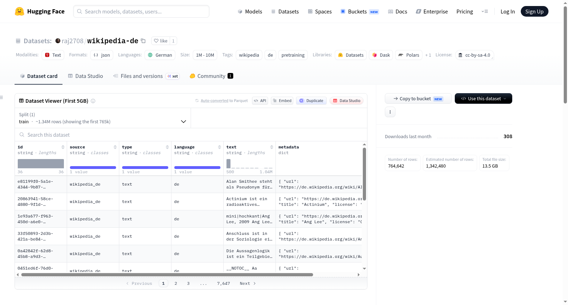Image resolution: width=568 pixels, height=305 pixels.
Task: Click the pretraining tag
Action: pos(293,55)
